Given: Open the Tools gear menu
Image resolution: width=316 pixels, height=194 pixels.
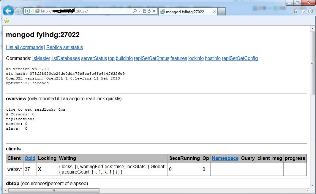Looking at the screenshot, I should (x=311, y=11).
